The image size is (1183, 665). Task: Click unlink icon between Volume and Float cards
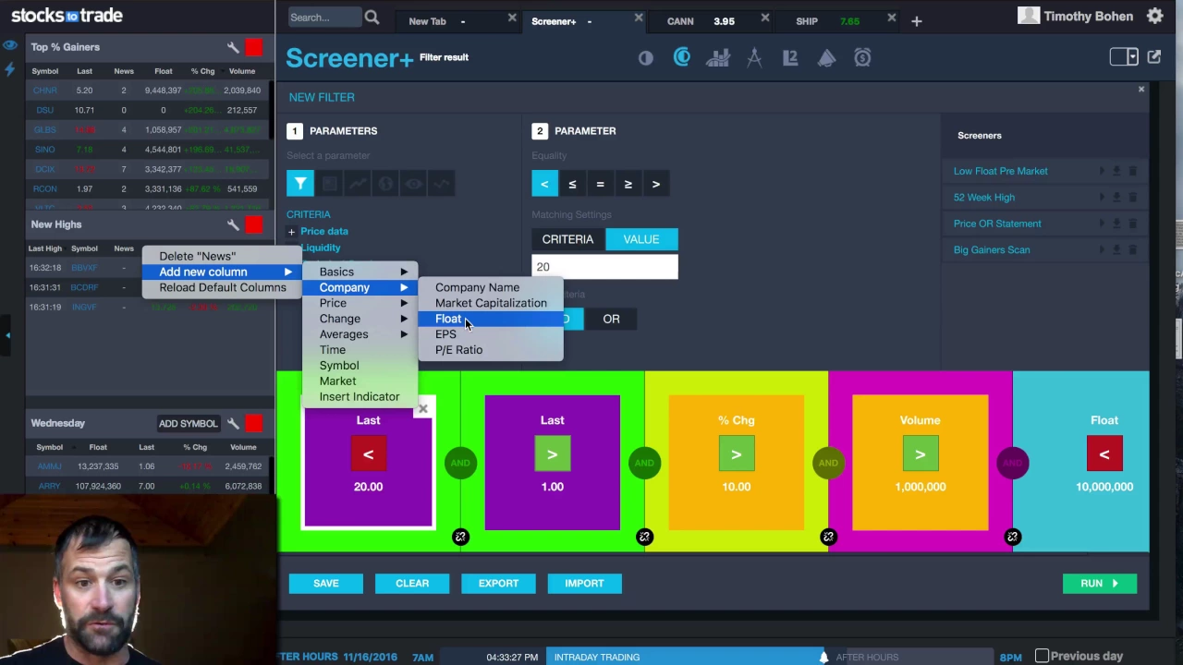(1012, 537)
